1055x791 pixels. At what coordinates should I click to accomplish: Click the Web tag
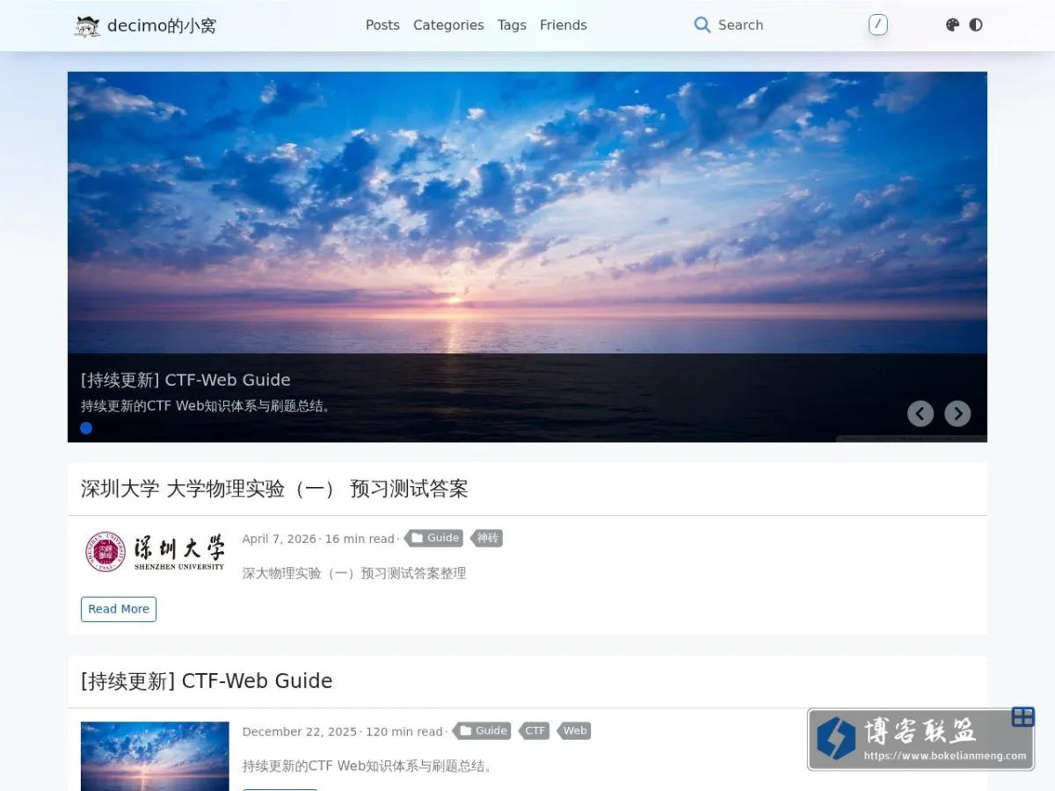(574, 730)
